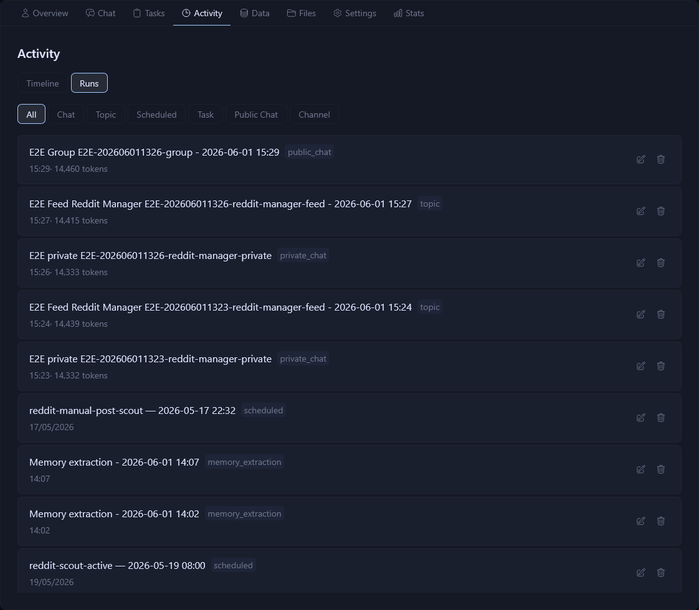This screenshot has height=610, width=699.
Task: Filter runs by Scheduled
Action: click(156, 115)
